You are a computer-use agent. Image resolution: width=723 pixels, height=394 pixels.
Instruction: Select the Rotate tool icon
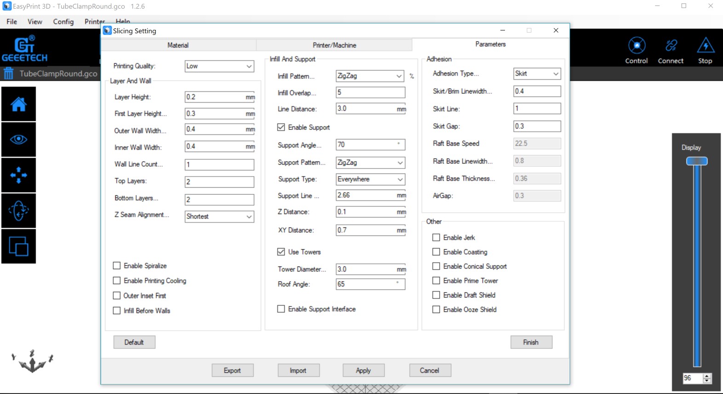pos(18,211)
